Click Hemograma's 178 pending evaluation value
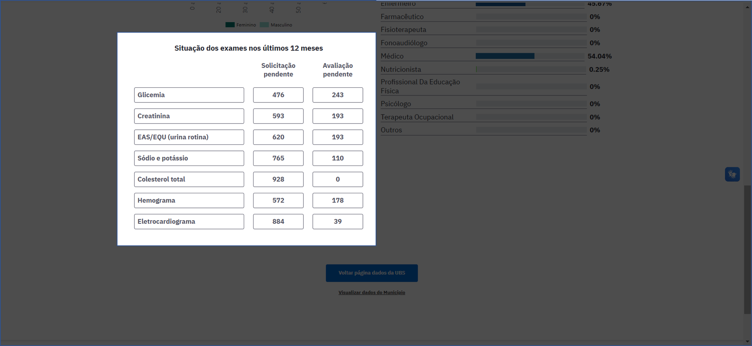752x346 pixels. [x=338, y=200]
